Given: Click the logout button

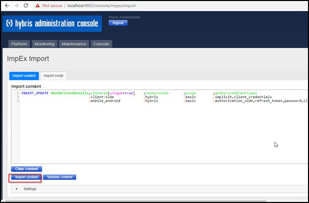Looking at the screenshot, I should point(118,23).
